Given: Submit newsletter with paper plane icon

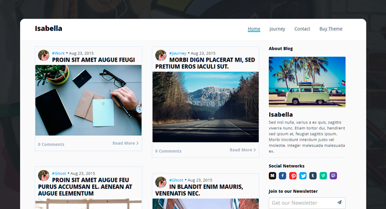Looking at the screenshot, I should 340,202.
